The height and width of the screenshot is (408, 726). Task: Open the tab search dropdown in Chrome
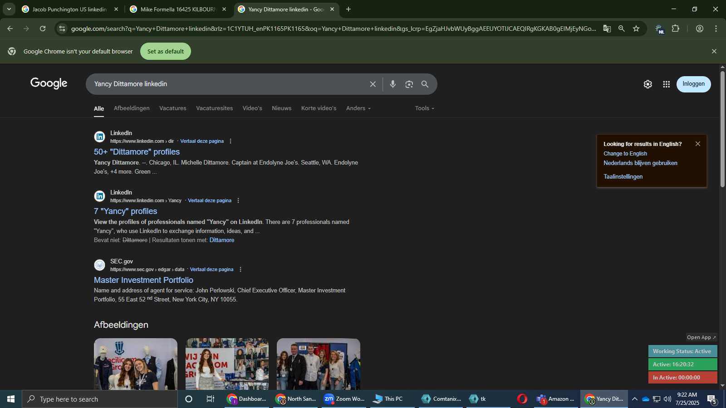(9, 9)
